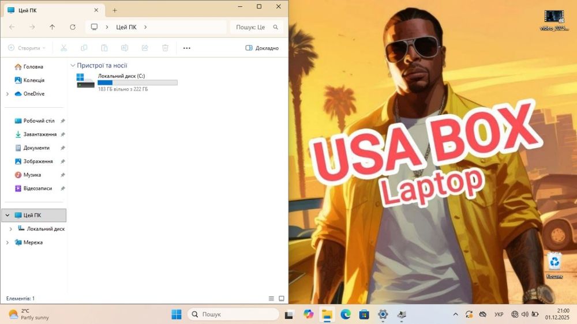This screenshot has width=577, height=324.
Task: Open breadcrumb chevron before Цей ПК
Action: point(107,27)
